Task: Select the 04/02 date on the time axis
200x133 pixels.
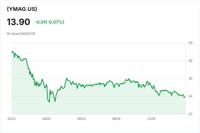Action: (46, 119)
